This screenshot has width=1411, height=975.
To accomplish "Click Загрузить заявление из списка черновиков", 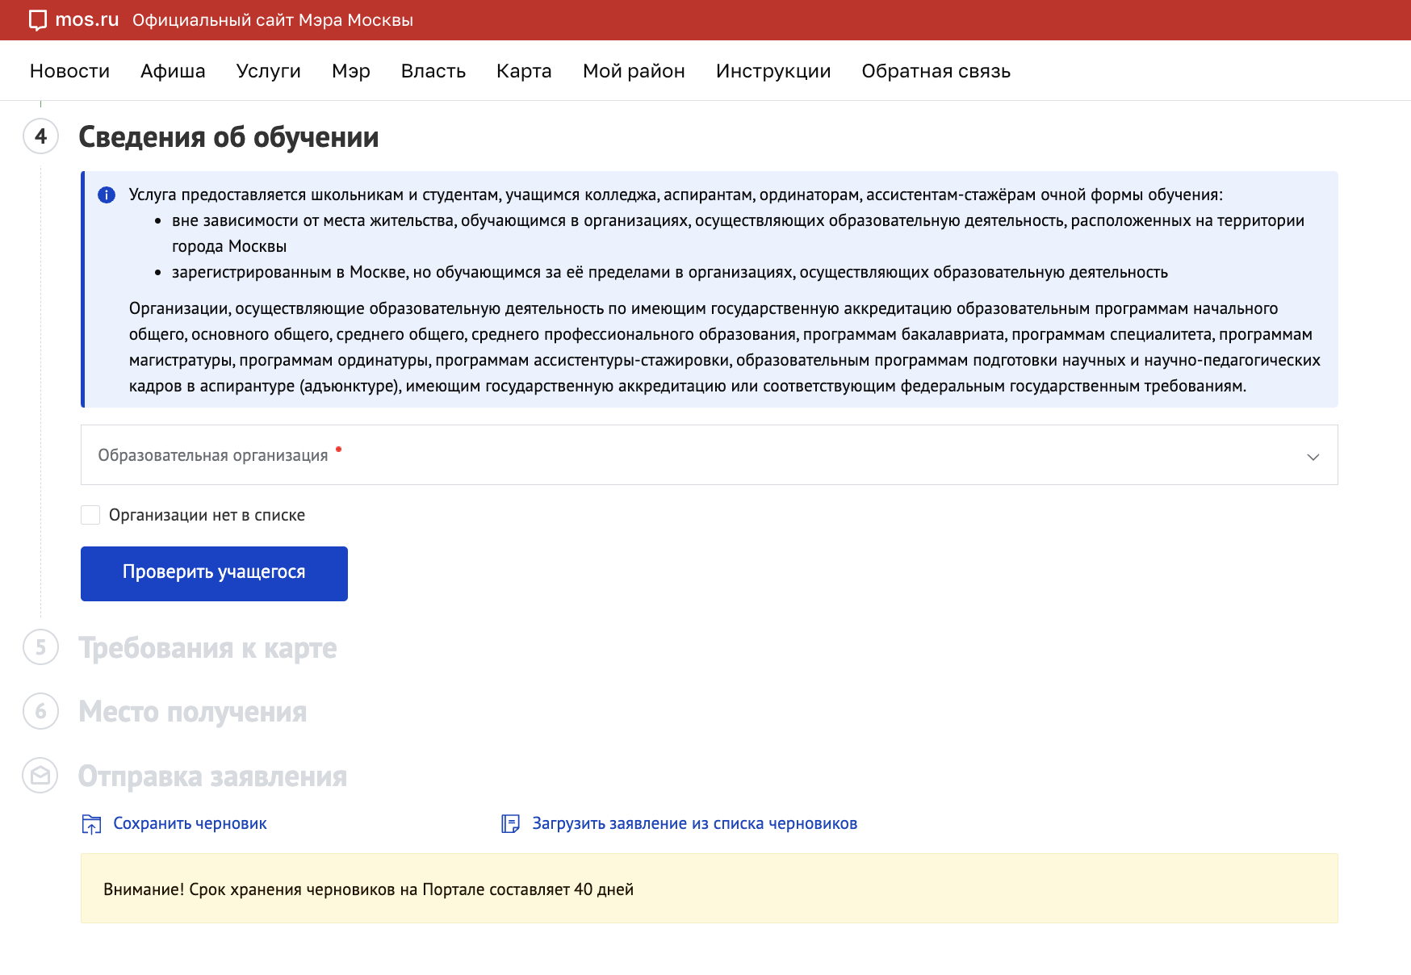I will pyautogui.click(x=694, y=823).
